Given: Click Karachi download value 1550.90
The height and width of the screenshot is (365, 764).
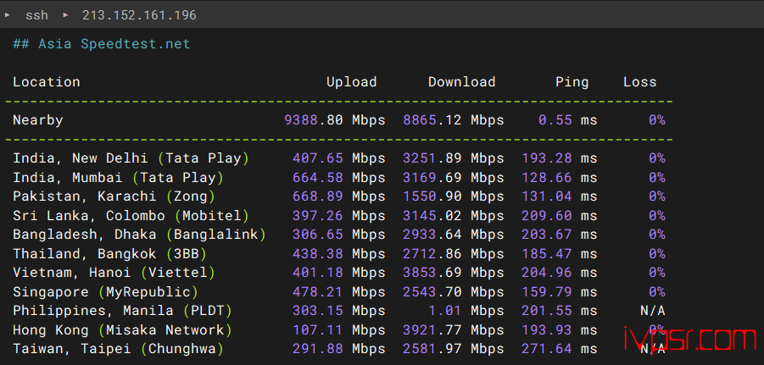Looking at the screenshot, I should point(432,196).
